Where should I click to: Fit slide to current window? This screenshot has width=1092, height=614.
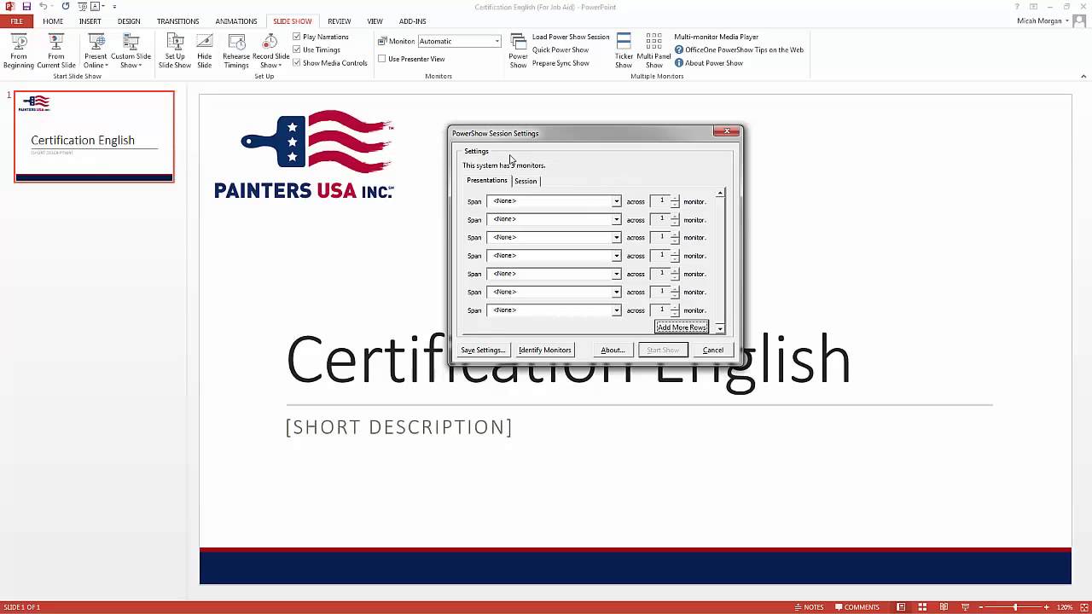(x=1083, y=607)
